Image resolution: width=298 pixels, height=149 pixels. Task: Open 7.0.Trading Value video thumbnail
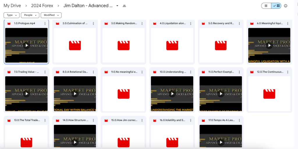(26, 94)
